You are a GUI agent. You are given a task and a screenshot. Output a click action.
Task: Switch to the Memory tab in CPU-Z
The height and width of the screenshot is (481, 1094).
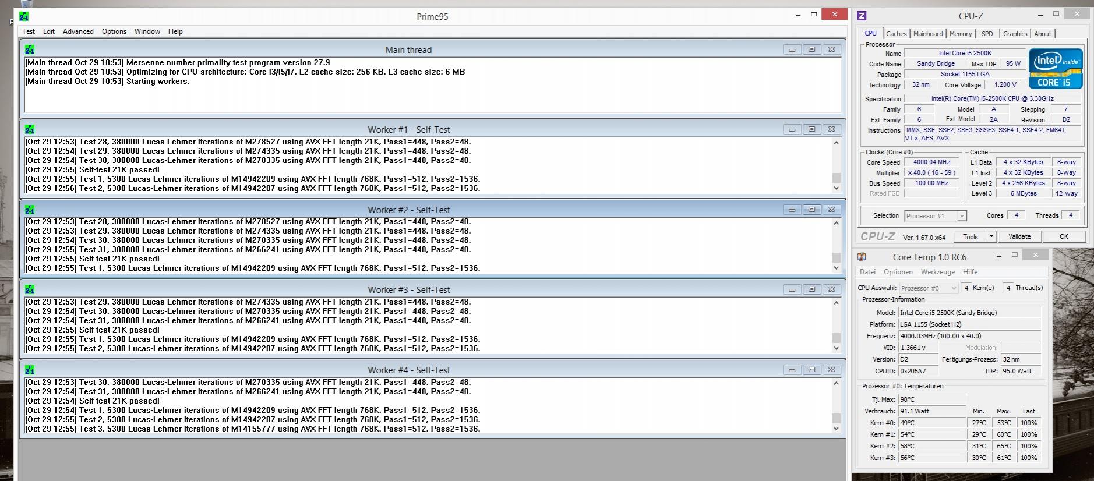pos(961,34)
